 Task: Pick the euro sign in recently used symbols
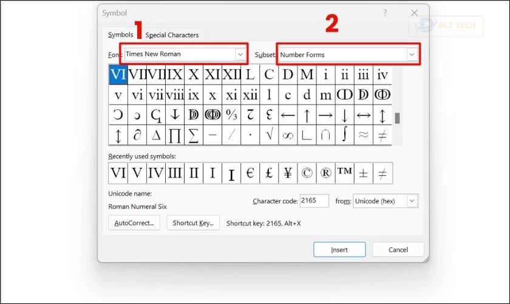pos(250,173)
